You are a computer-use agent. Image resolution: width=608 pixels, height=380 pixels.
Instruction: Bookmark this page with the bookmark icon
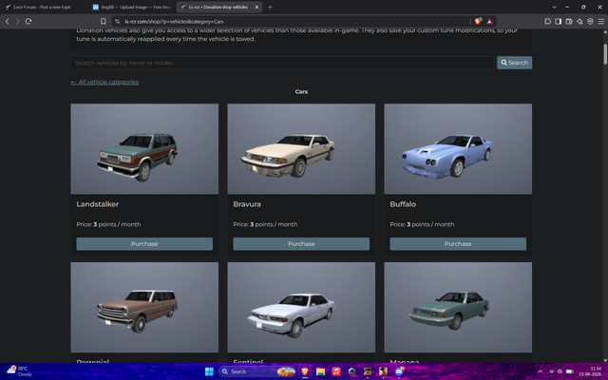click(104, 21)
